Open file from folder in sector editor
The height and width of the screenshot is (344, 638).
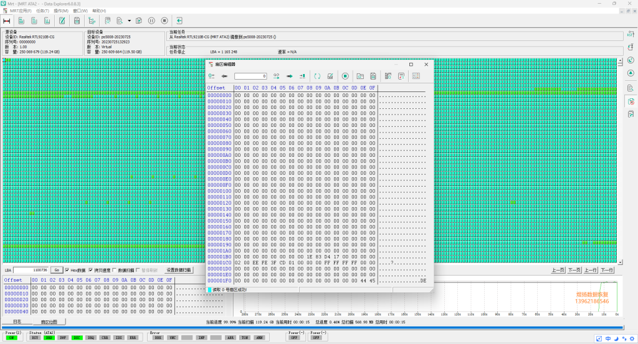pos(360,76)
